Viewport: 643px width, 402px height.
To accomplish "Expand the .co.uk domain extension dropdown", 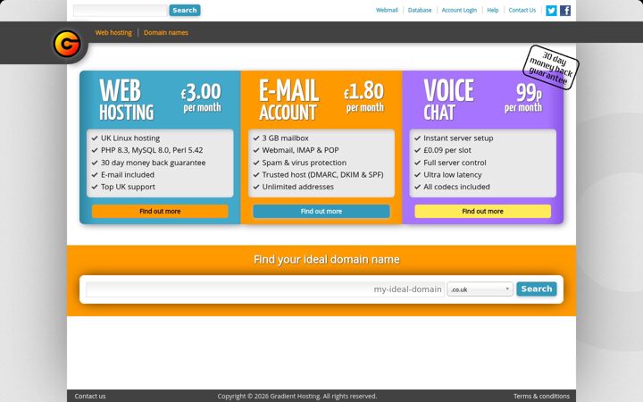I will (480, 289).
